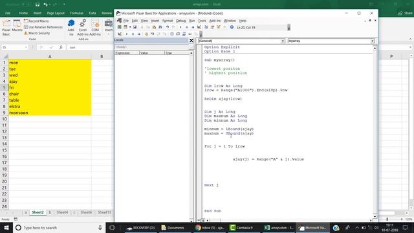Image resolution: width=414 pixels, height=233 pixels.
Task: Click the Paste icon in the VBA toolbar
Action: click(154, 27)
